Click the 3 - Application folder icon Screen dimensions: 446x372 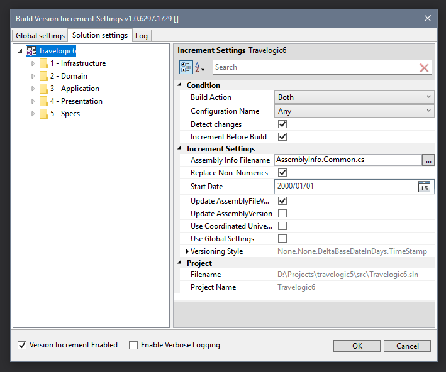43,89
